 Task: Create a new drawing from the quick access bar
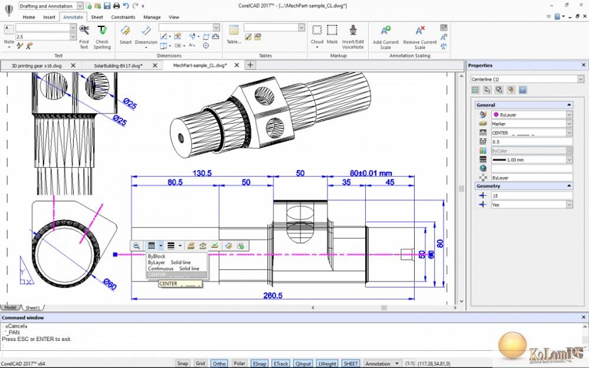89,6
